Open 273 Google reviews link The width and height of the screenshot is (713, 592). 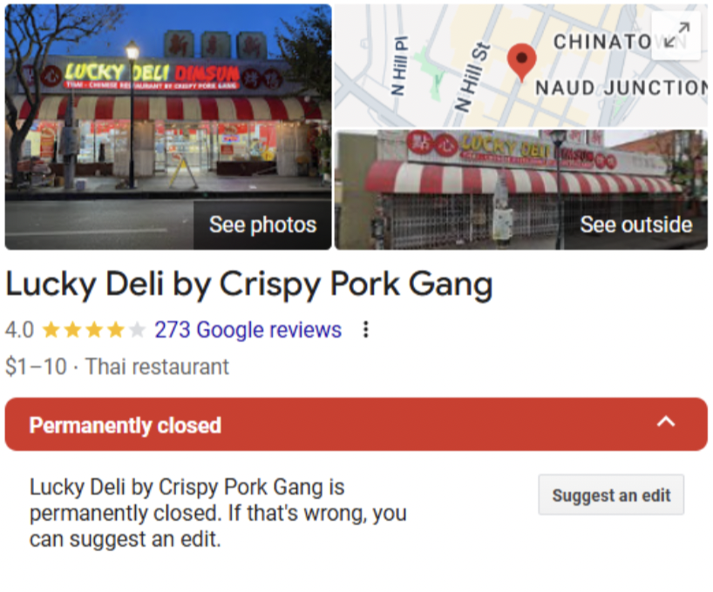pyautogui.click(x=248, y=329)
